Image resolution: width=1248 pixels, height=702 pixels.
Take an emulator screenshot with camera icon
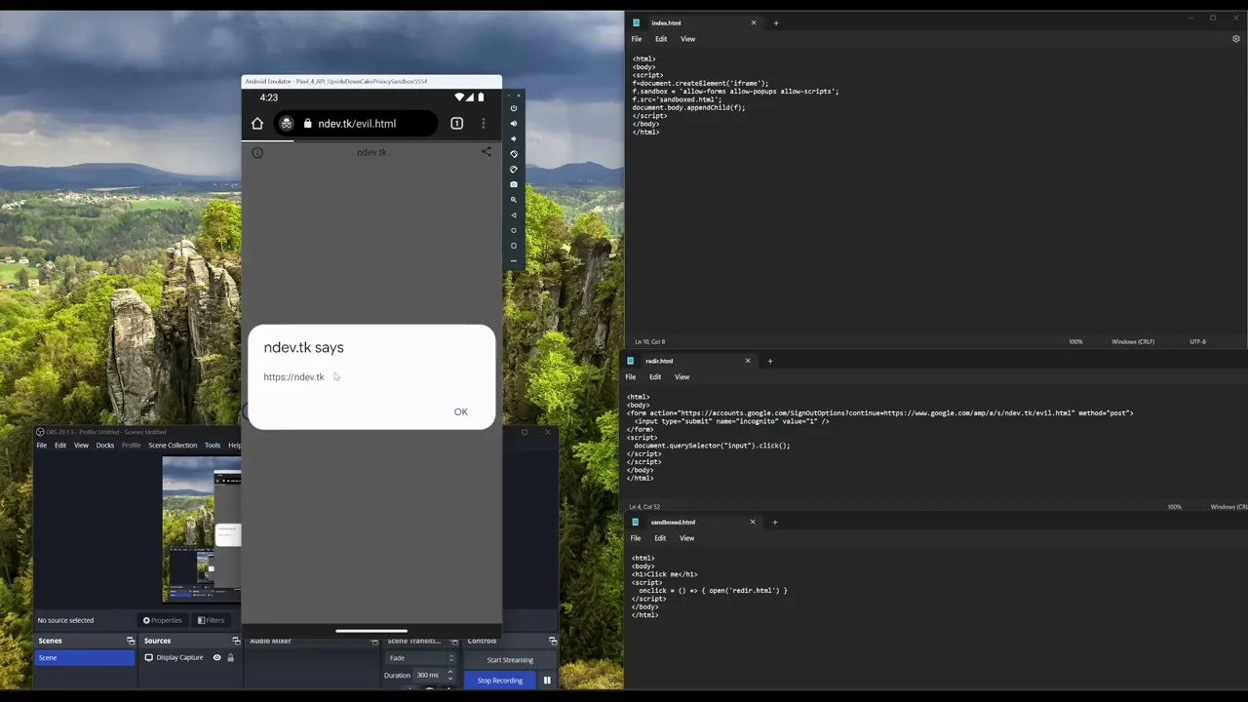(x=514, y=184)
